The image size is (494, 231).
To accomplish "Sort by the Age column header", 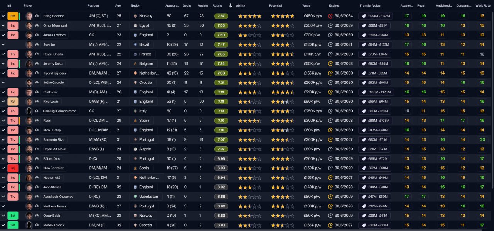I will pyautogui.click(x=118, y=6).
